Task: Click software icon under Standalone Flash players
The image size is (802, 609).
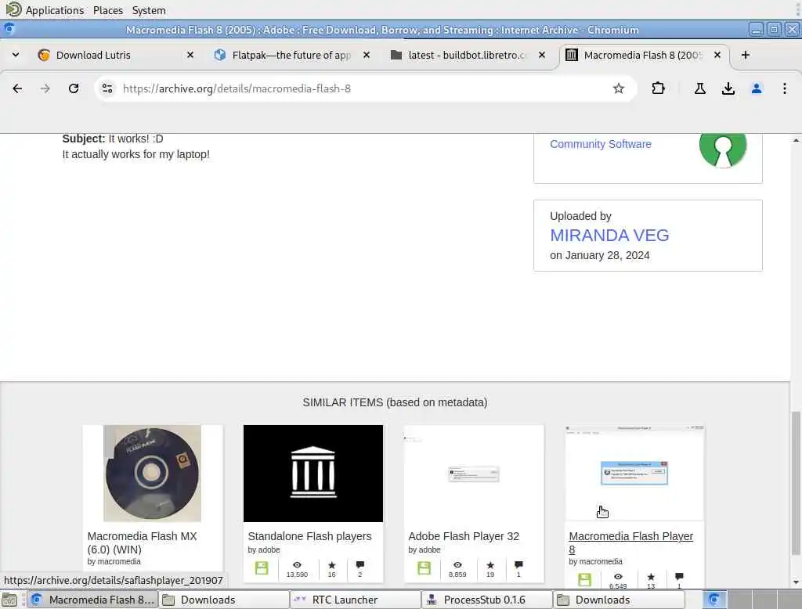Action: pyautogui.click(x=262, y=568)
